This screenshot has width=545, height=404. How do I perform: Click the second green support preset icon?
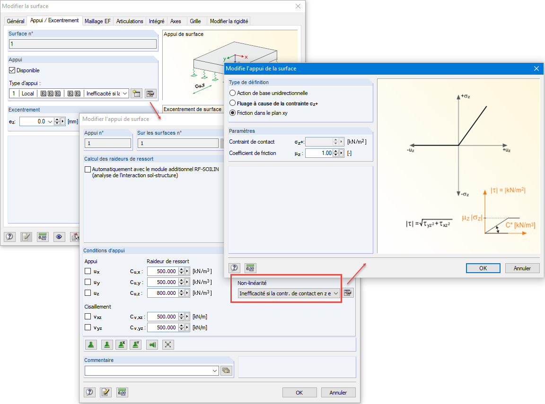107,344
